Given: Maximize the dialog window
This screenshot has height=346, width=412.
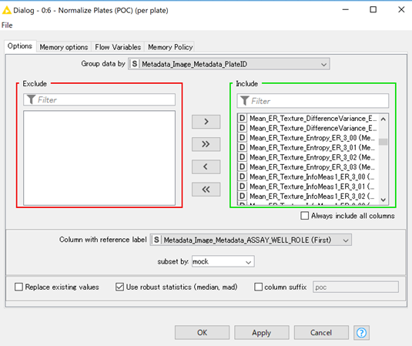Looking at the screenshot, I should coord(373,10).
